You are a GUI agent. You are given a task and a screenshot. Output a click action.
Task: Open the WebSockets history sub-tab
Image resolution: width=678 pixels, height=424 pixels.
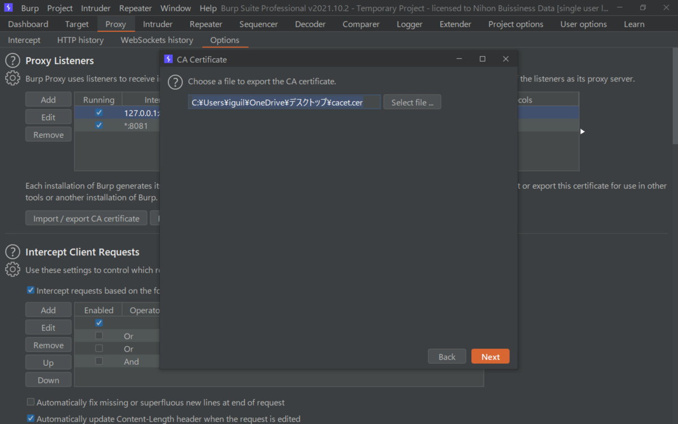tap(157, 40)
